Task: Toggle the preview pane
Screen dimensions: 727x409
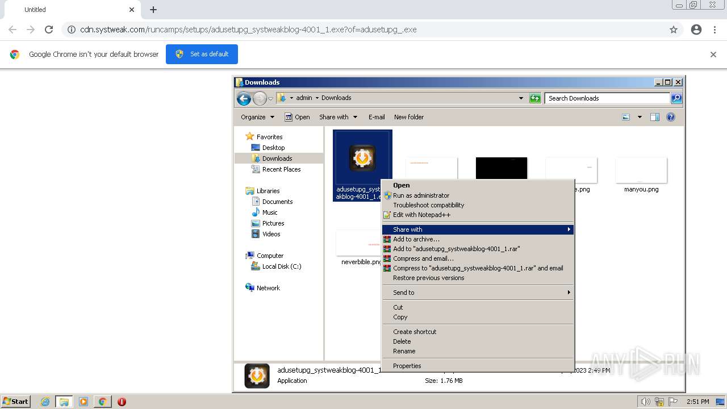Action: pos(655,117)
